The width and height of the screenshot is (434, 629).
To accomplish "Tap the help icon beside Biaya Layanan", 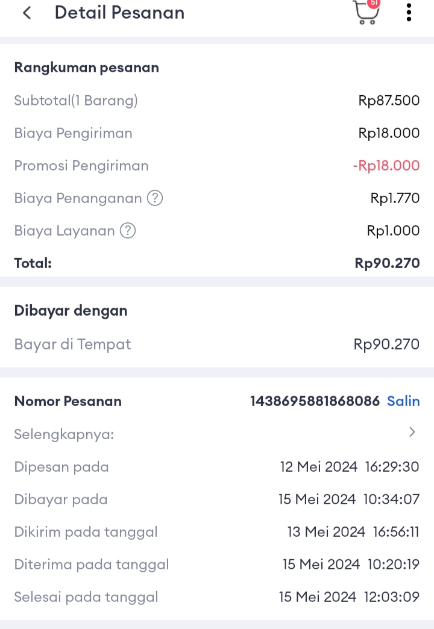I will (x=128, y=231).
